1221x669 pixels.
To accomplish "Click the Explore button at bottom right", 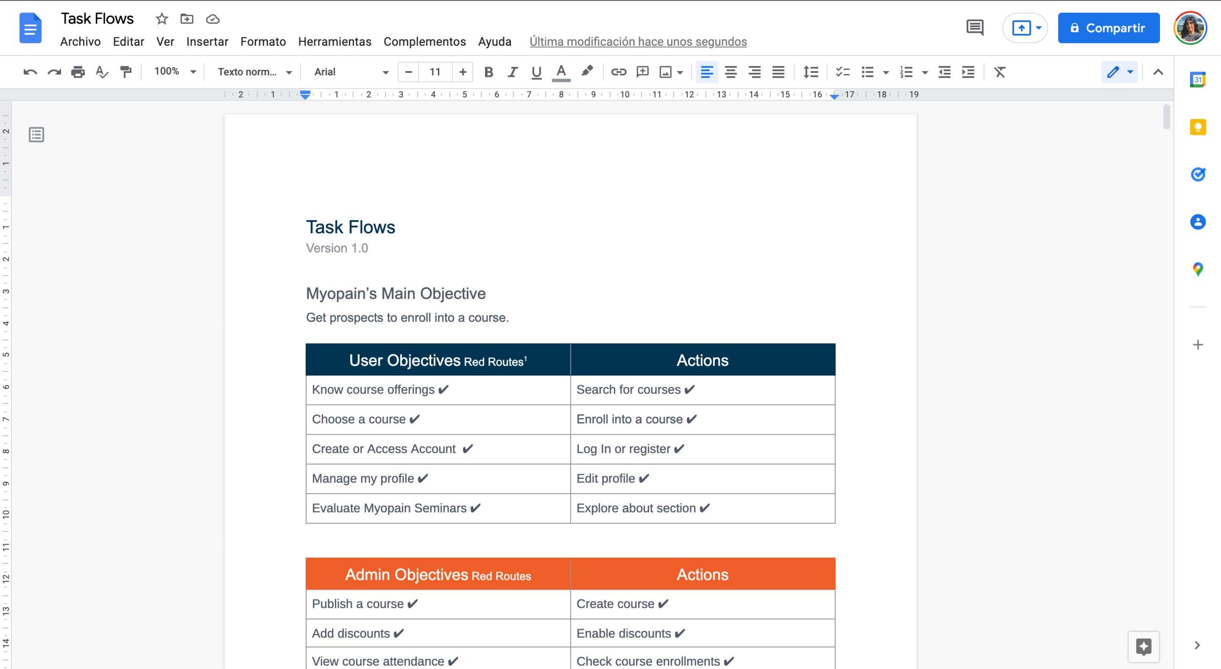I will point(1143,647).
